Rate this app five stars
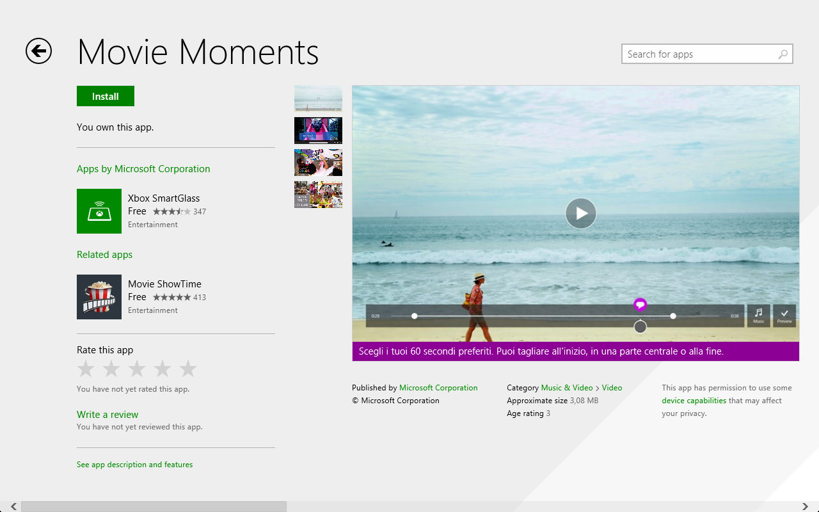Screen dimensions: 819x512 pos(188,369)
